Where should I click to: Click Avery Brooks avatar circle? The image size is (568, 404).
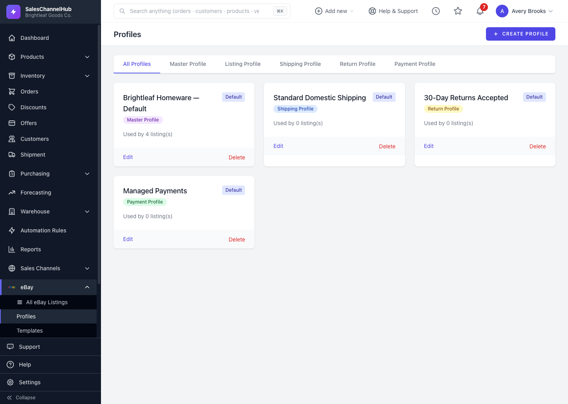[x=502, y=11]
